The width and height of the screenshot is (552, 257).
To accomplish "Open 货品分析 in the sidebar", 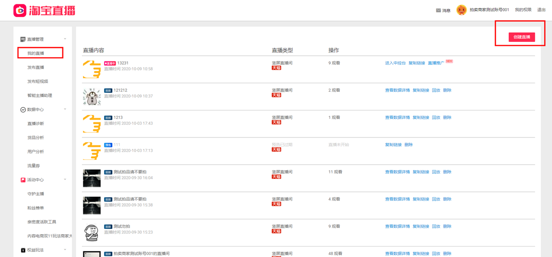I will pyautogui.click(x=36, y=138).
